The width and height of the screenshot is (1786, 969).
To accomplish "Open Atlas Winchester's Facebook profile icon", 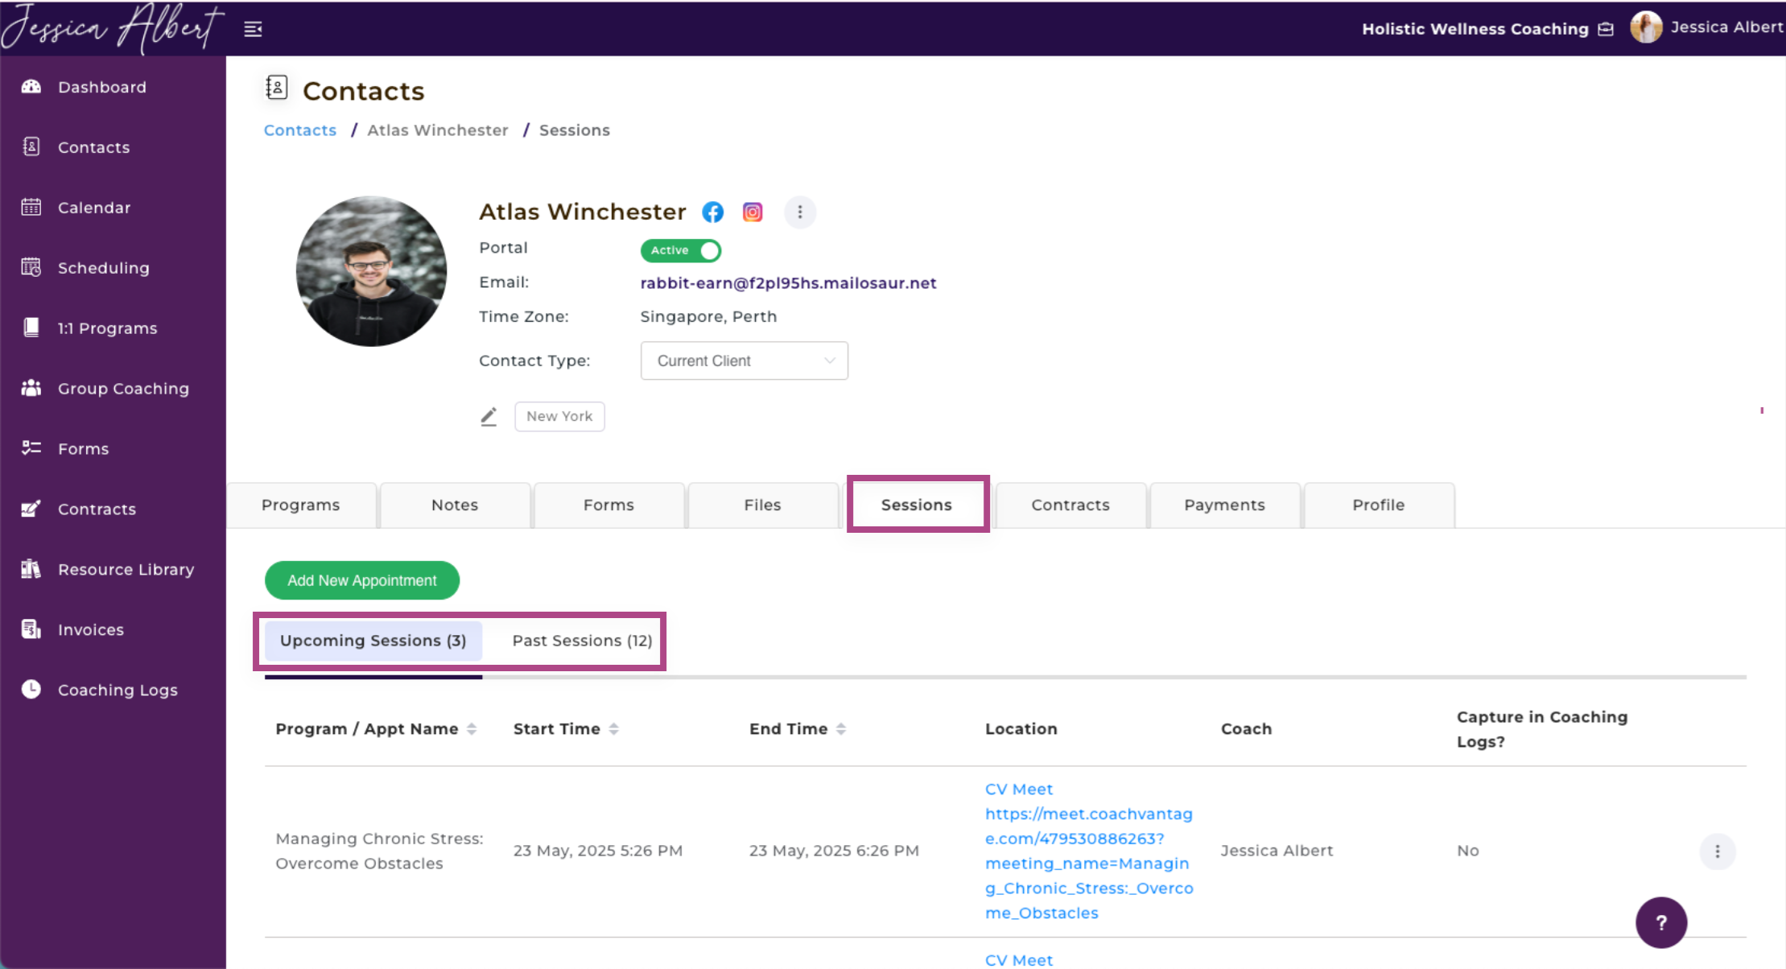I will coord(712,212).
